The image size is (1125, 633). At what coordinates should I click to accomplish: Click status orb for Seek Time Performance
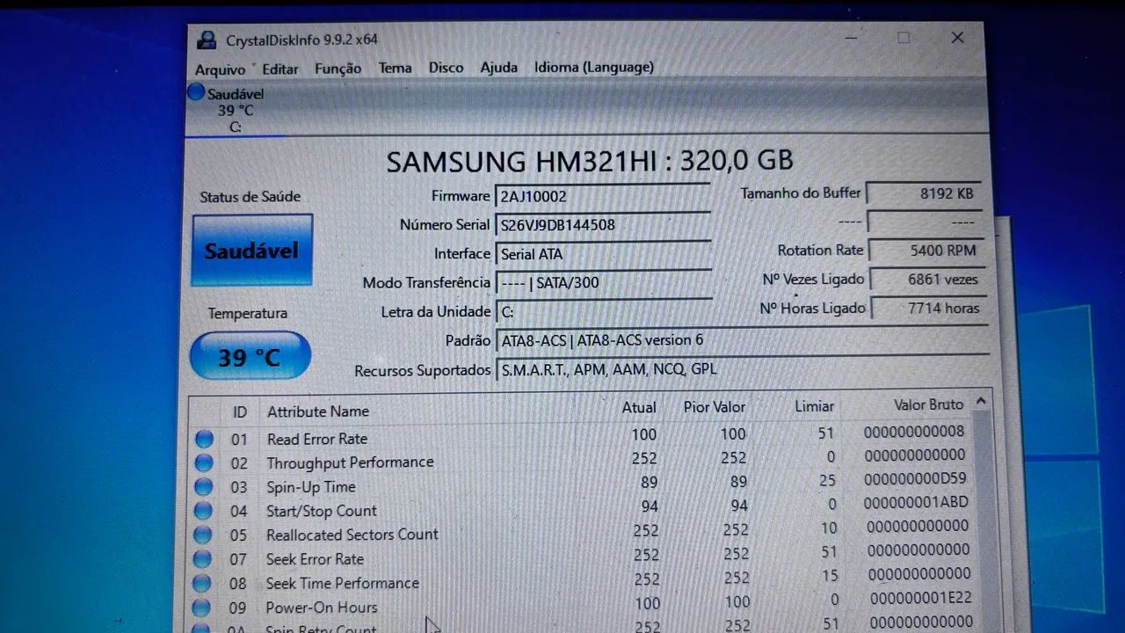pos(202,583)
